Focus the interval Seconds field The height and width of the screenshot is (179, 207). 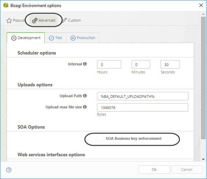170,64
